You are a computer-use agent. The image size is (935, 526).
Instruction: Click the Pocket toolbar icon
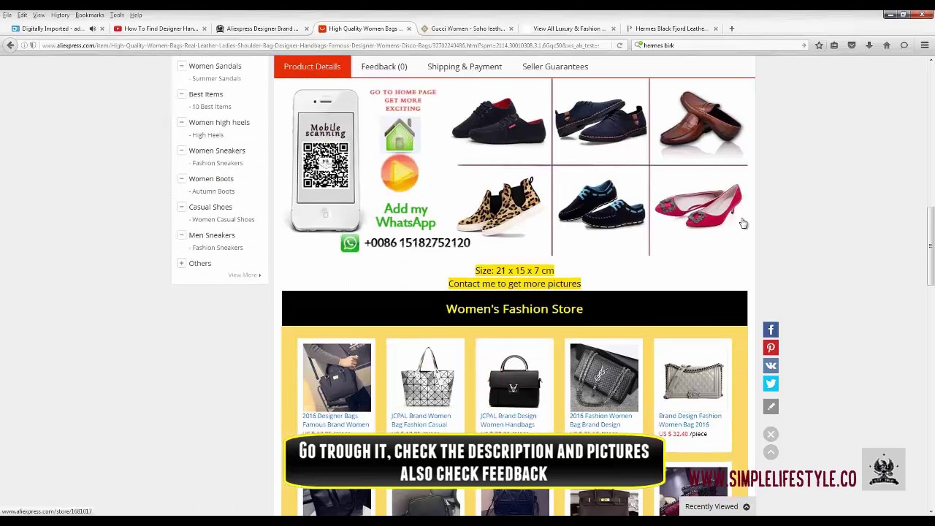852,45
